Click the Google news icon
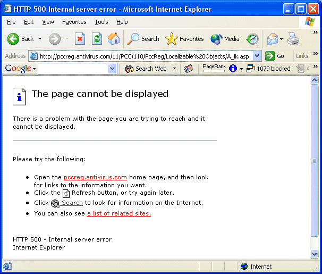This screenshot has height=274, width=322. pyautogui.click(x=189, y=69)
